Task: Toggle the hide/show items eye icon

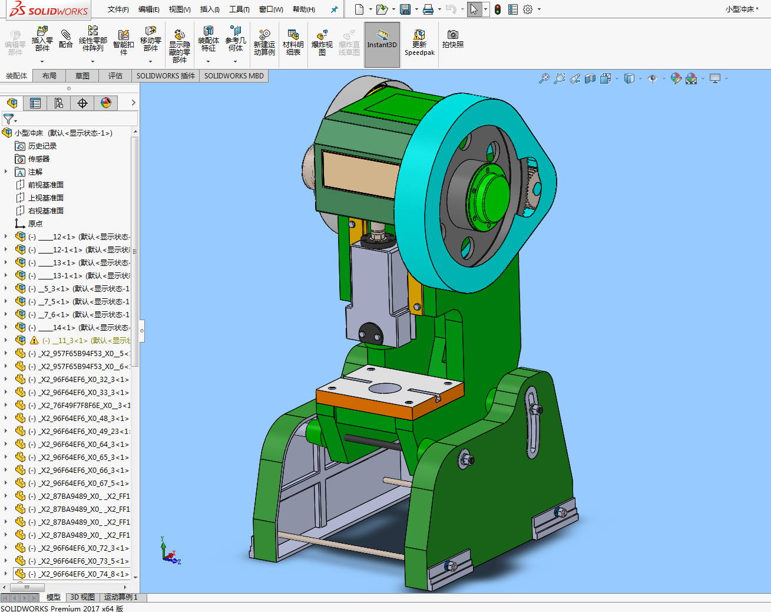Action: (x=652, y=78)
